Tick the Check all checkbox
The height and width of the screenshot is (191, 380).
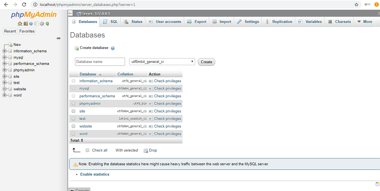pyautogui.click(x=88, y=150)
